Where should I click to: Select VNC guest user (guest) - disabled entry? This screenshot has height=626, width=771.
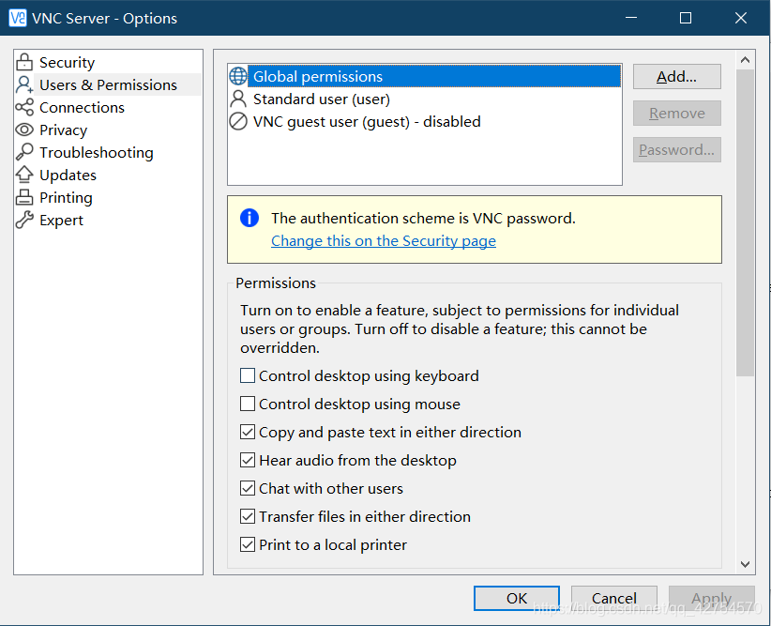(424, 121)
